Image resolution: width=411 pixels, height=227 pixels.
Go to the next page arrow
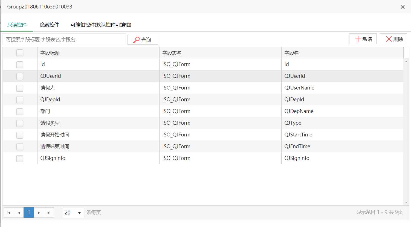[x=39, y=213]
